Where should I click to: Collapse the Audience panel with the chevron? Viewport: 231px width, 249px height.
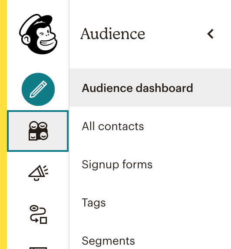click(x=210, y=34)
